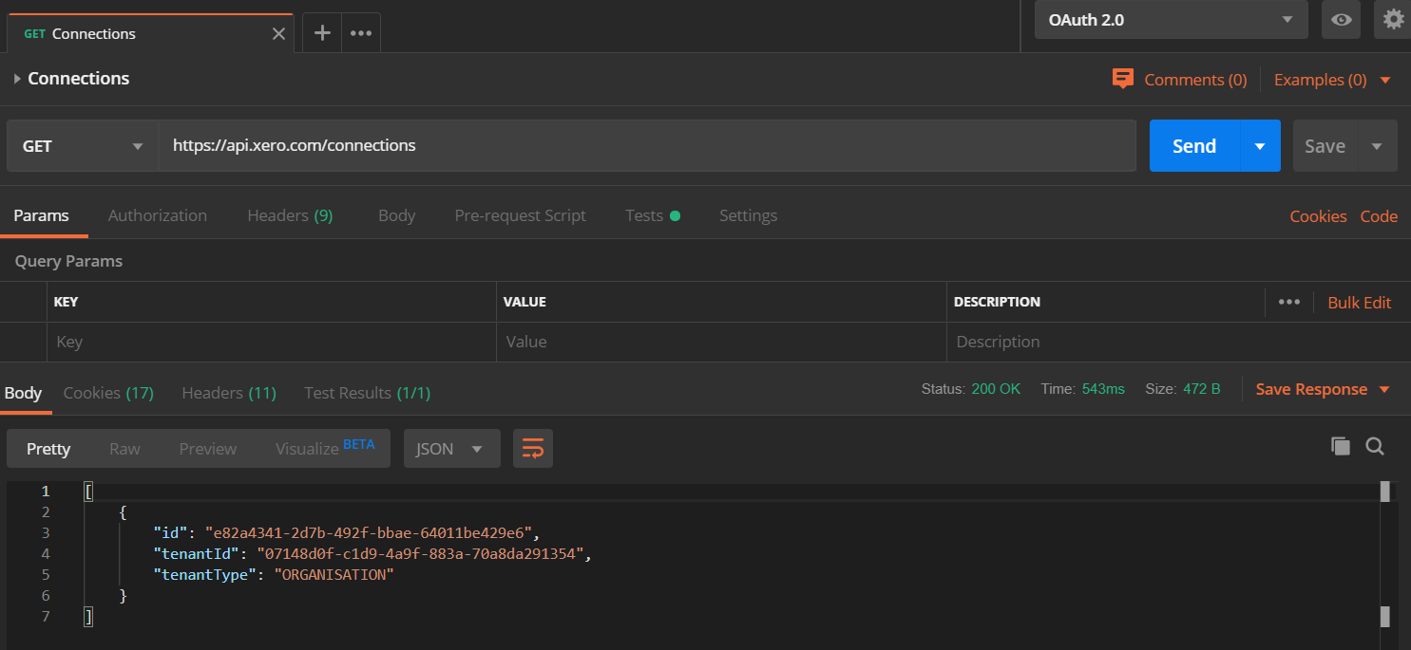
Task: Click the Save button
Action: point(1325,146)
